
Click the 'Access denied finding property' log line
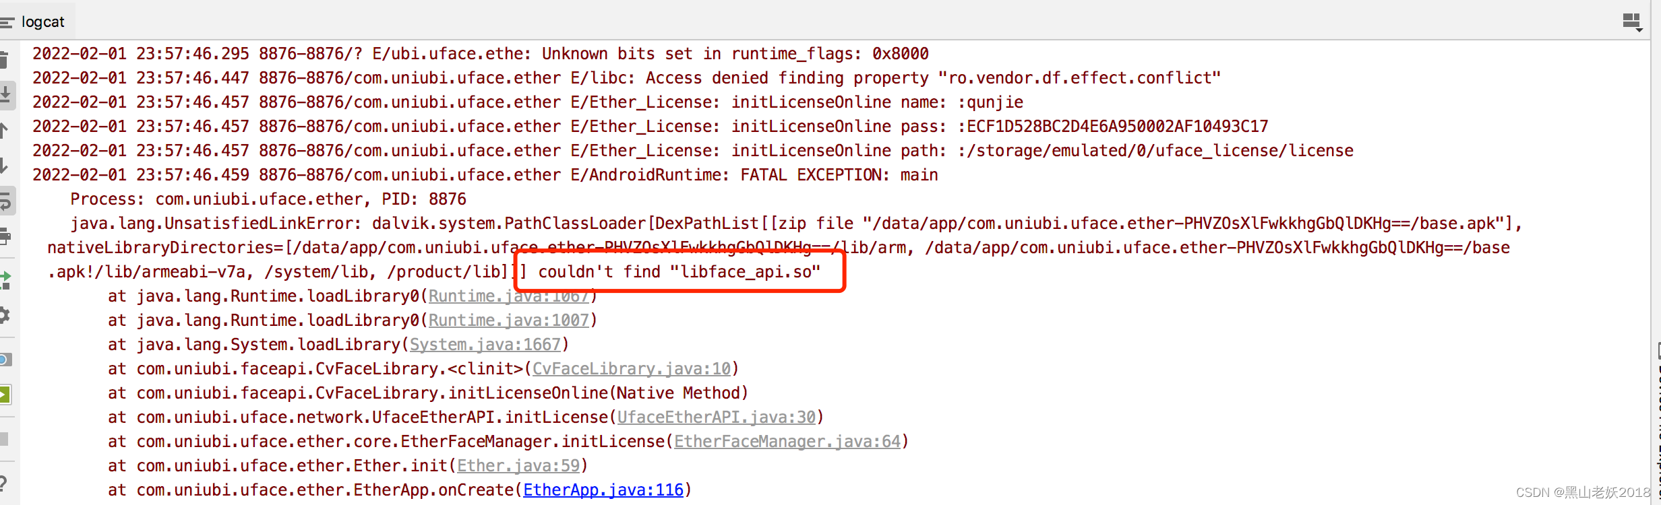point(627,78)
